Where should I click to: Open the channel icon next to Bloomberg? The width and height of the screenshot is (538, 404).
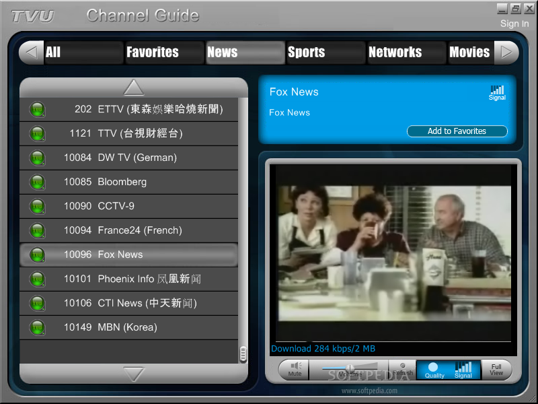[38, 182]
